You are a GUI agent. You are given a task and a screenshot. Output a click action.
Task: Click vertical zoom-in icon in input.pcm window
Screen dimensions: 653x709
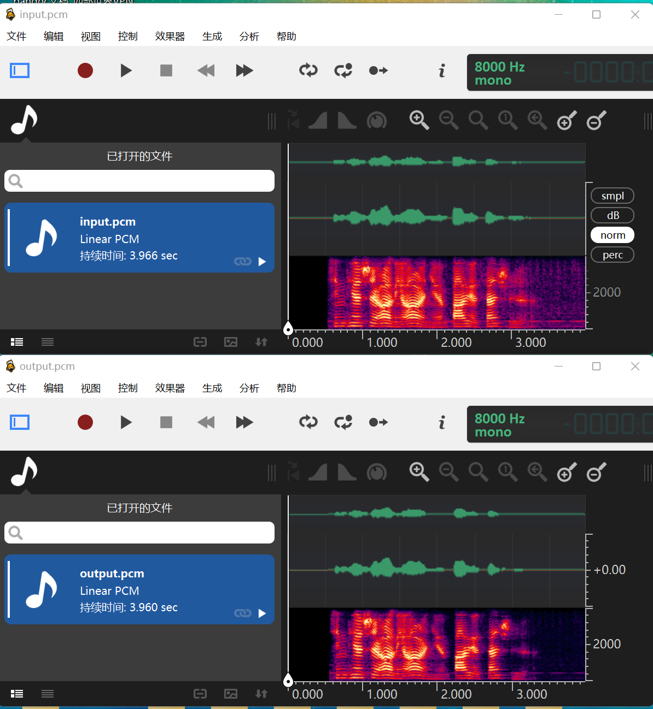(x=567, y=120)
